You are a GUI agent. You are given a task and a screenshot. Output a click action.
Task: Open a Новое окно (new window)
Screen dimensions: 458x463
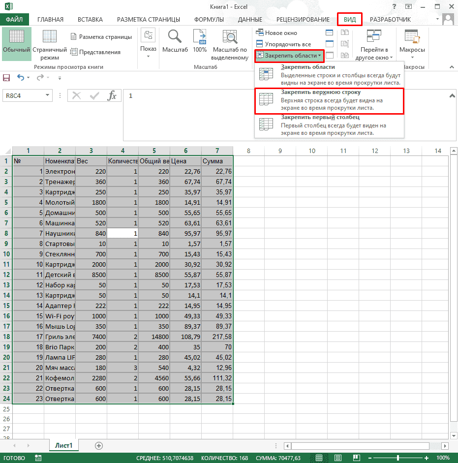point(276,33)
